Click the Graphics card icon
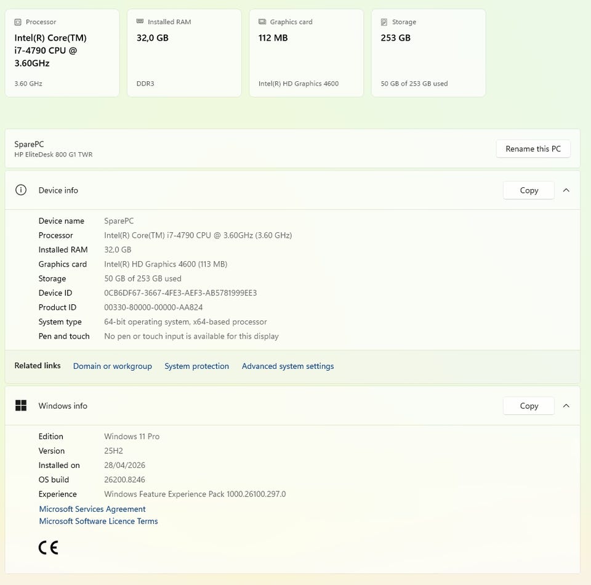The width and height of the screenshot is (591, 585). coord(262,22)
